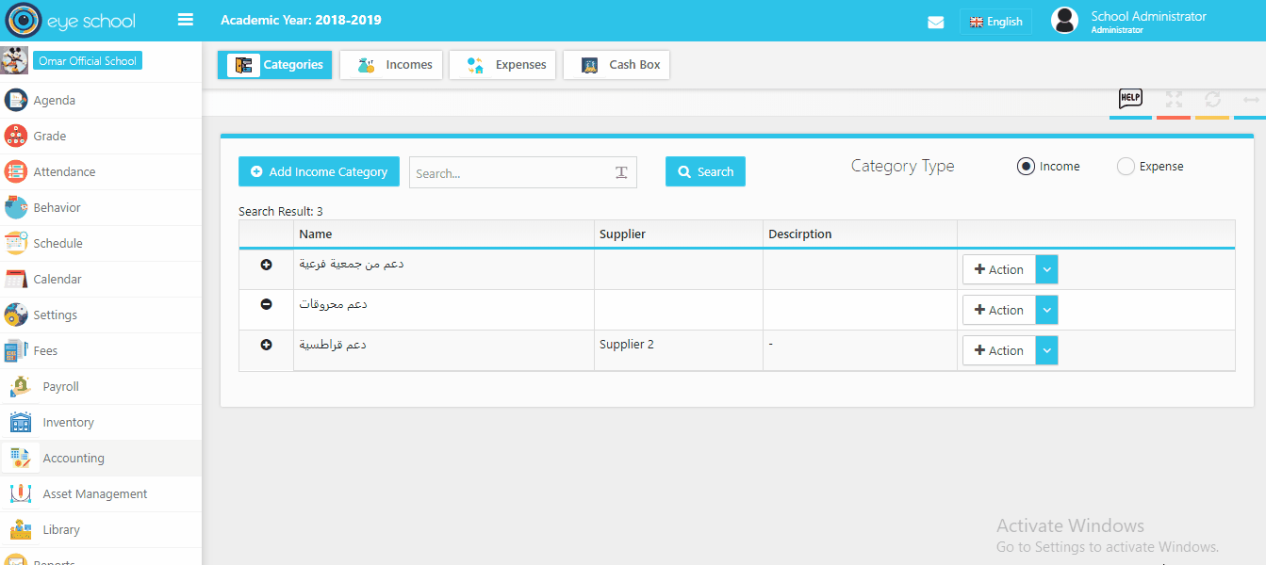Select the Expense category type radio
Image resolution: width=1266 pixels, height=565 pixels.
coord(1126,167)
